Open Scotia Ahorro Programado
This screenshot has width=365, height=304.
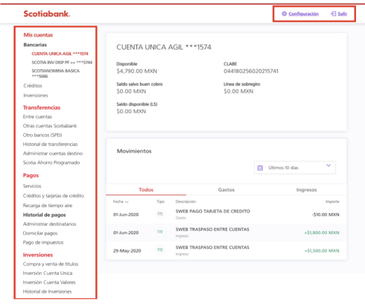click(51, 162)
